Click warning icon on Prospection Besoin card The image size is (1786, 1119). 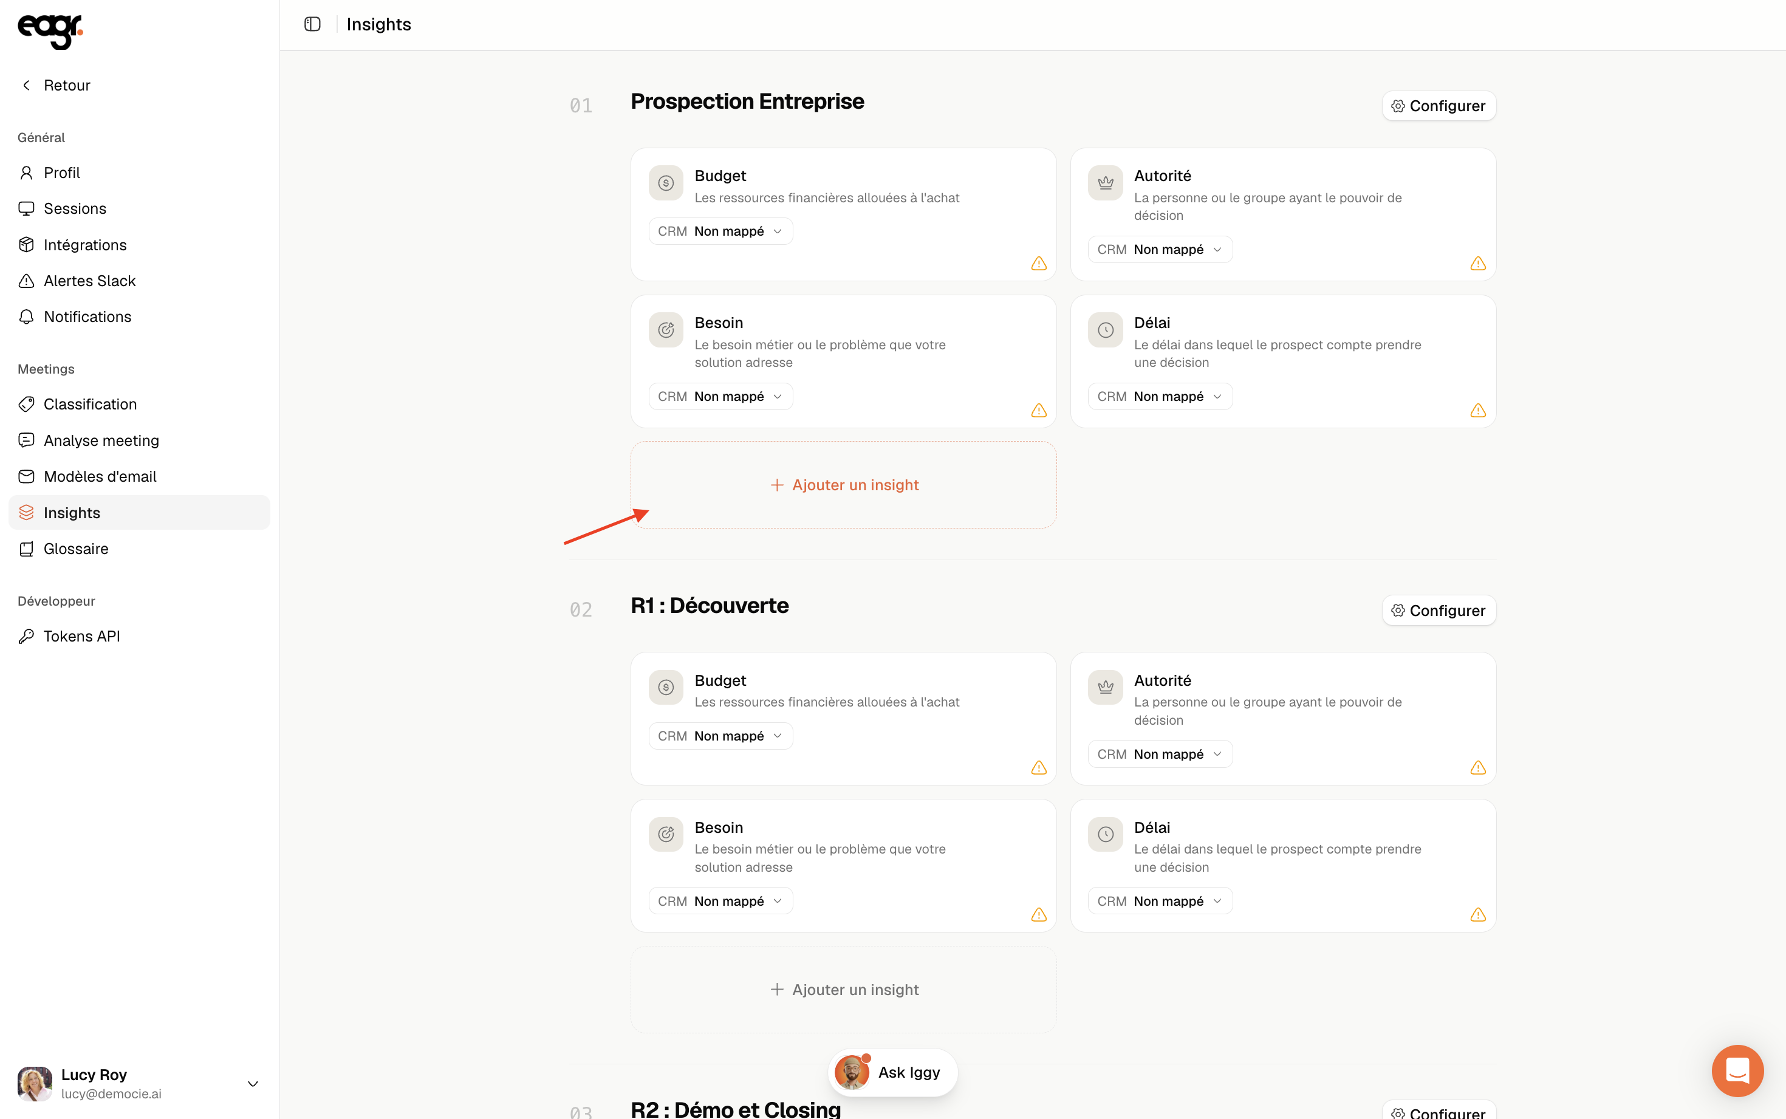[x=1039, y=411]
